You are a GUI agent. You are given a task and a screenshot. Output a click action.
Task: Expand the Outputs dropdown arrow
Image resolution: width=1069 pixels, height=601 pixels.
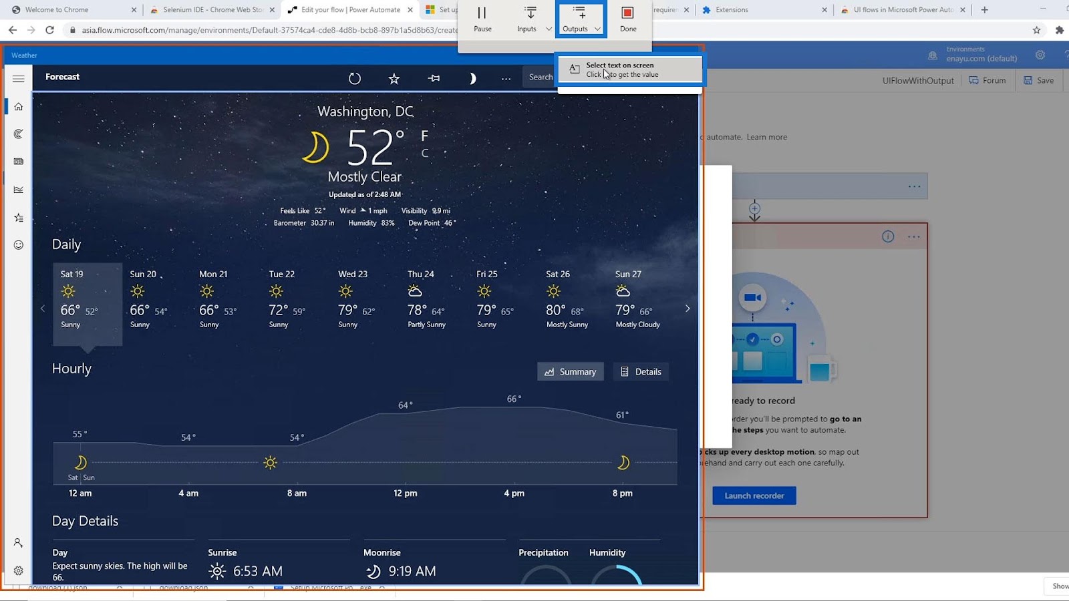coord(598,29)
